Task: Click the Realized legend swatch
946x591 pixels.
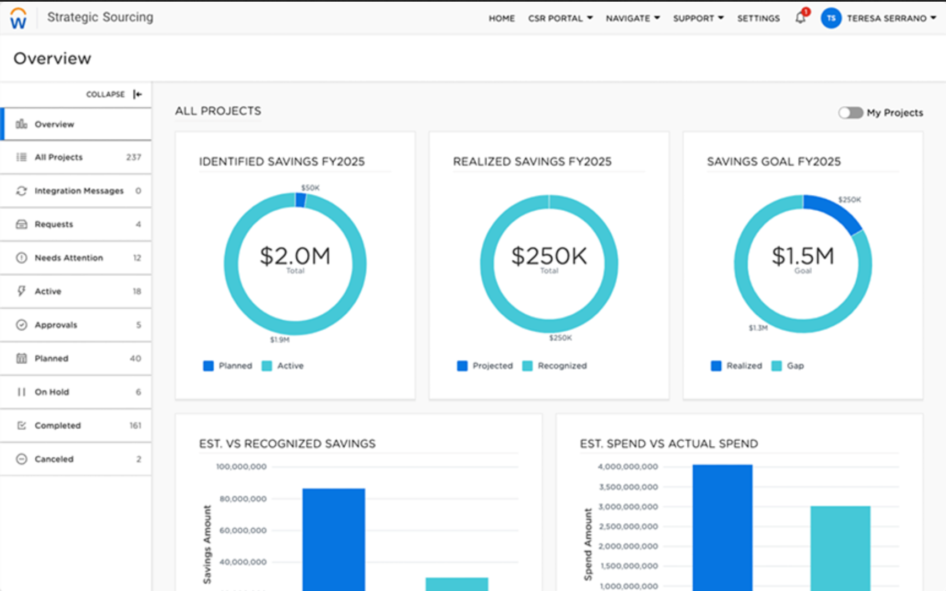Action: [x=716, y=366]
